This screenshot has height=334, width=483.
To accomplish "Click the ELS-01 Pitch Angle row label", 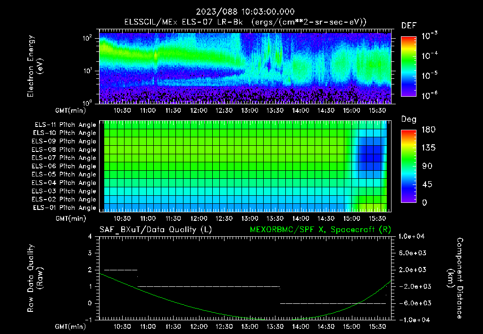I will 65,208.
